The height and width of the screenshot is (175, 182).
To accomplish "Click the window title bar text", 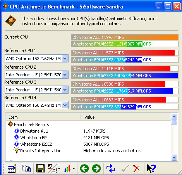I will [x=67, y=7].
